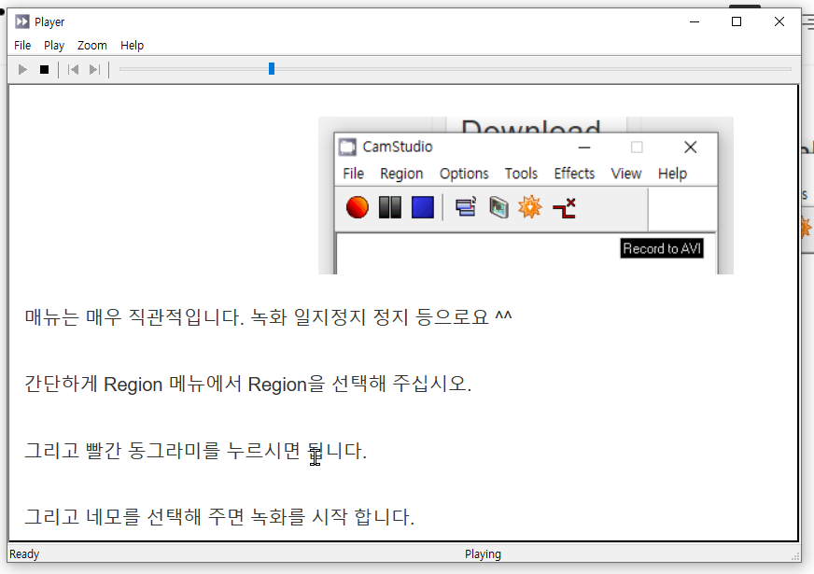Screen dimensions: 814x574
Task: Click the orange Autopan starburst icon
Action: tap(530, 207)
